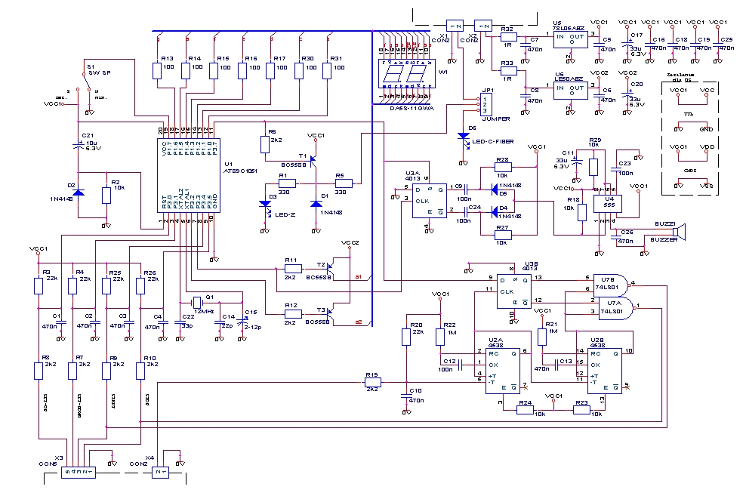The image size is (746, 496).
Task: Click the BUZZER label text
Action: pyautogui.click(x=664, y=239)
